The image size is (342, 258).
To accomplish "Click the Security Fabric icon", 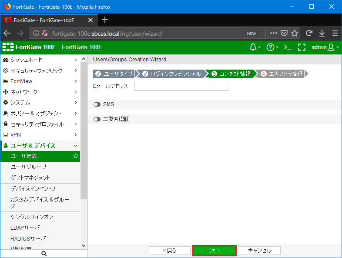I will (6, 70).
